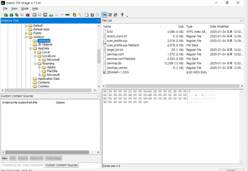Open the toolbar options dropdown arrow
The height and width of the screenshot is (171, 248).
(x=127, y=16)
